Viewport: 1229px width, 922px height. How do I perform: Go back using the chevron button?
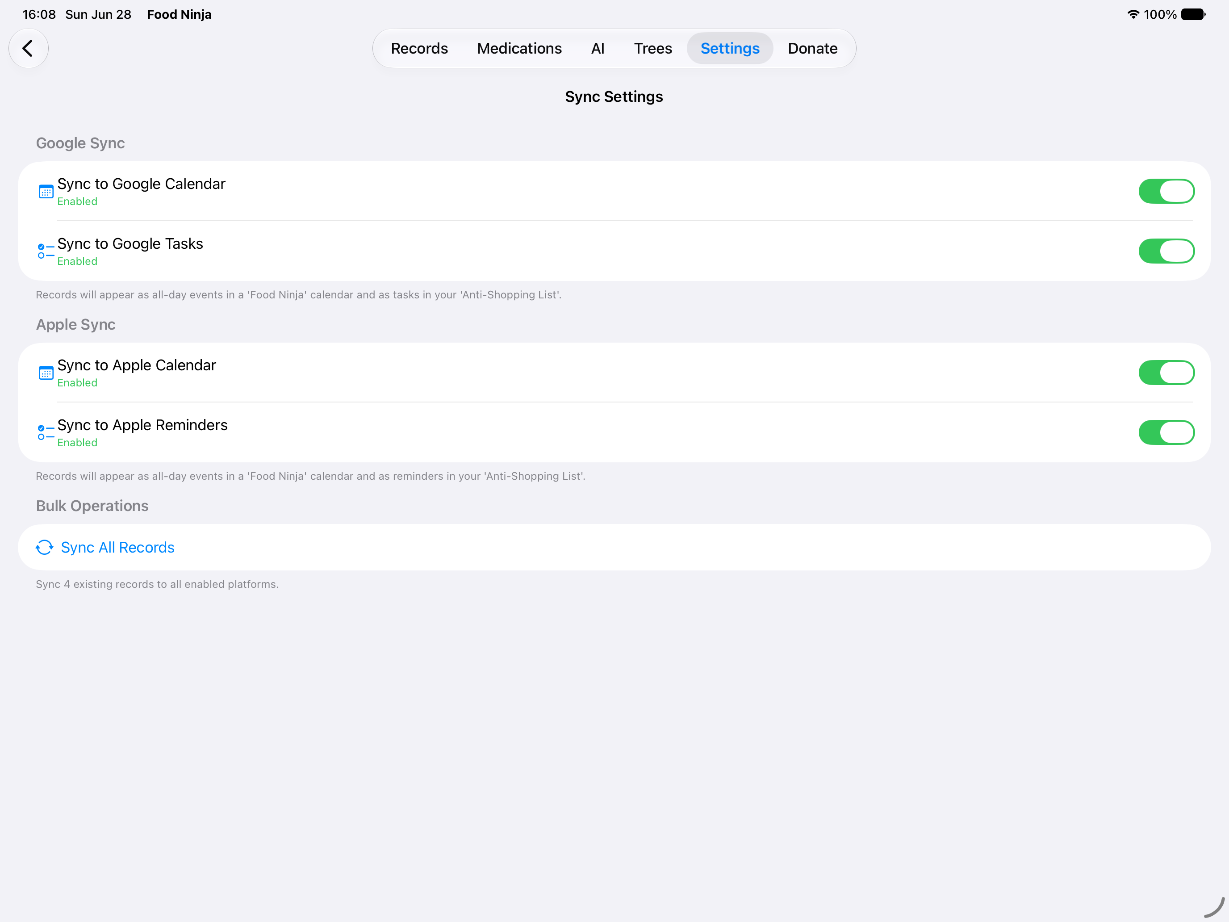[x=28, y=48]
